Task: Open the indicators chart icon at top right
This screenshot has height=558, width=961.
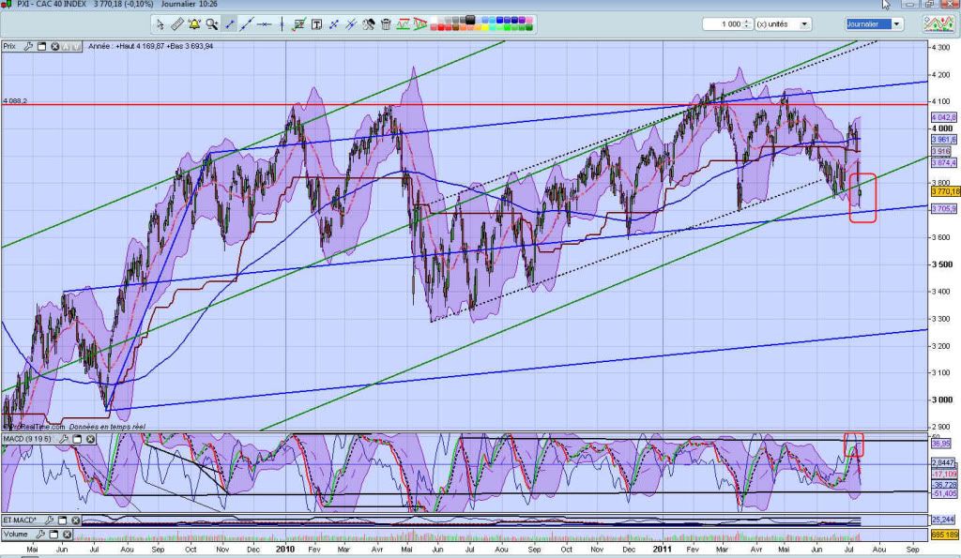Action: 939,24
